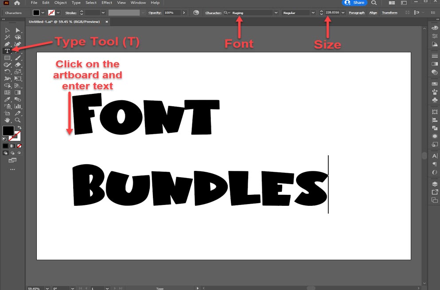440x290 pixels.
Task: Set paint mode to Color
Action: pyautogui.click(x=5, y=146)
